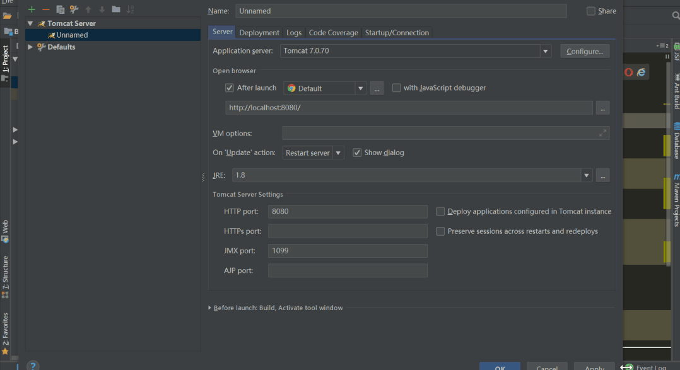
Task: Open the Favorites tool window
Action: 5,333
